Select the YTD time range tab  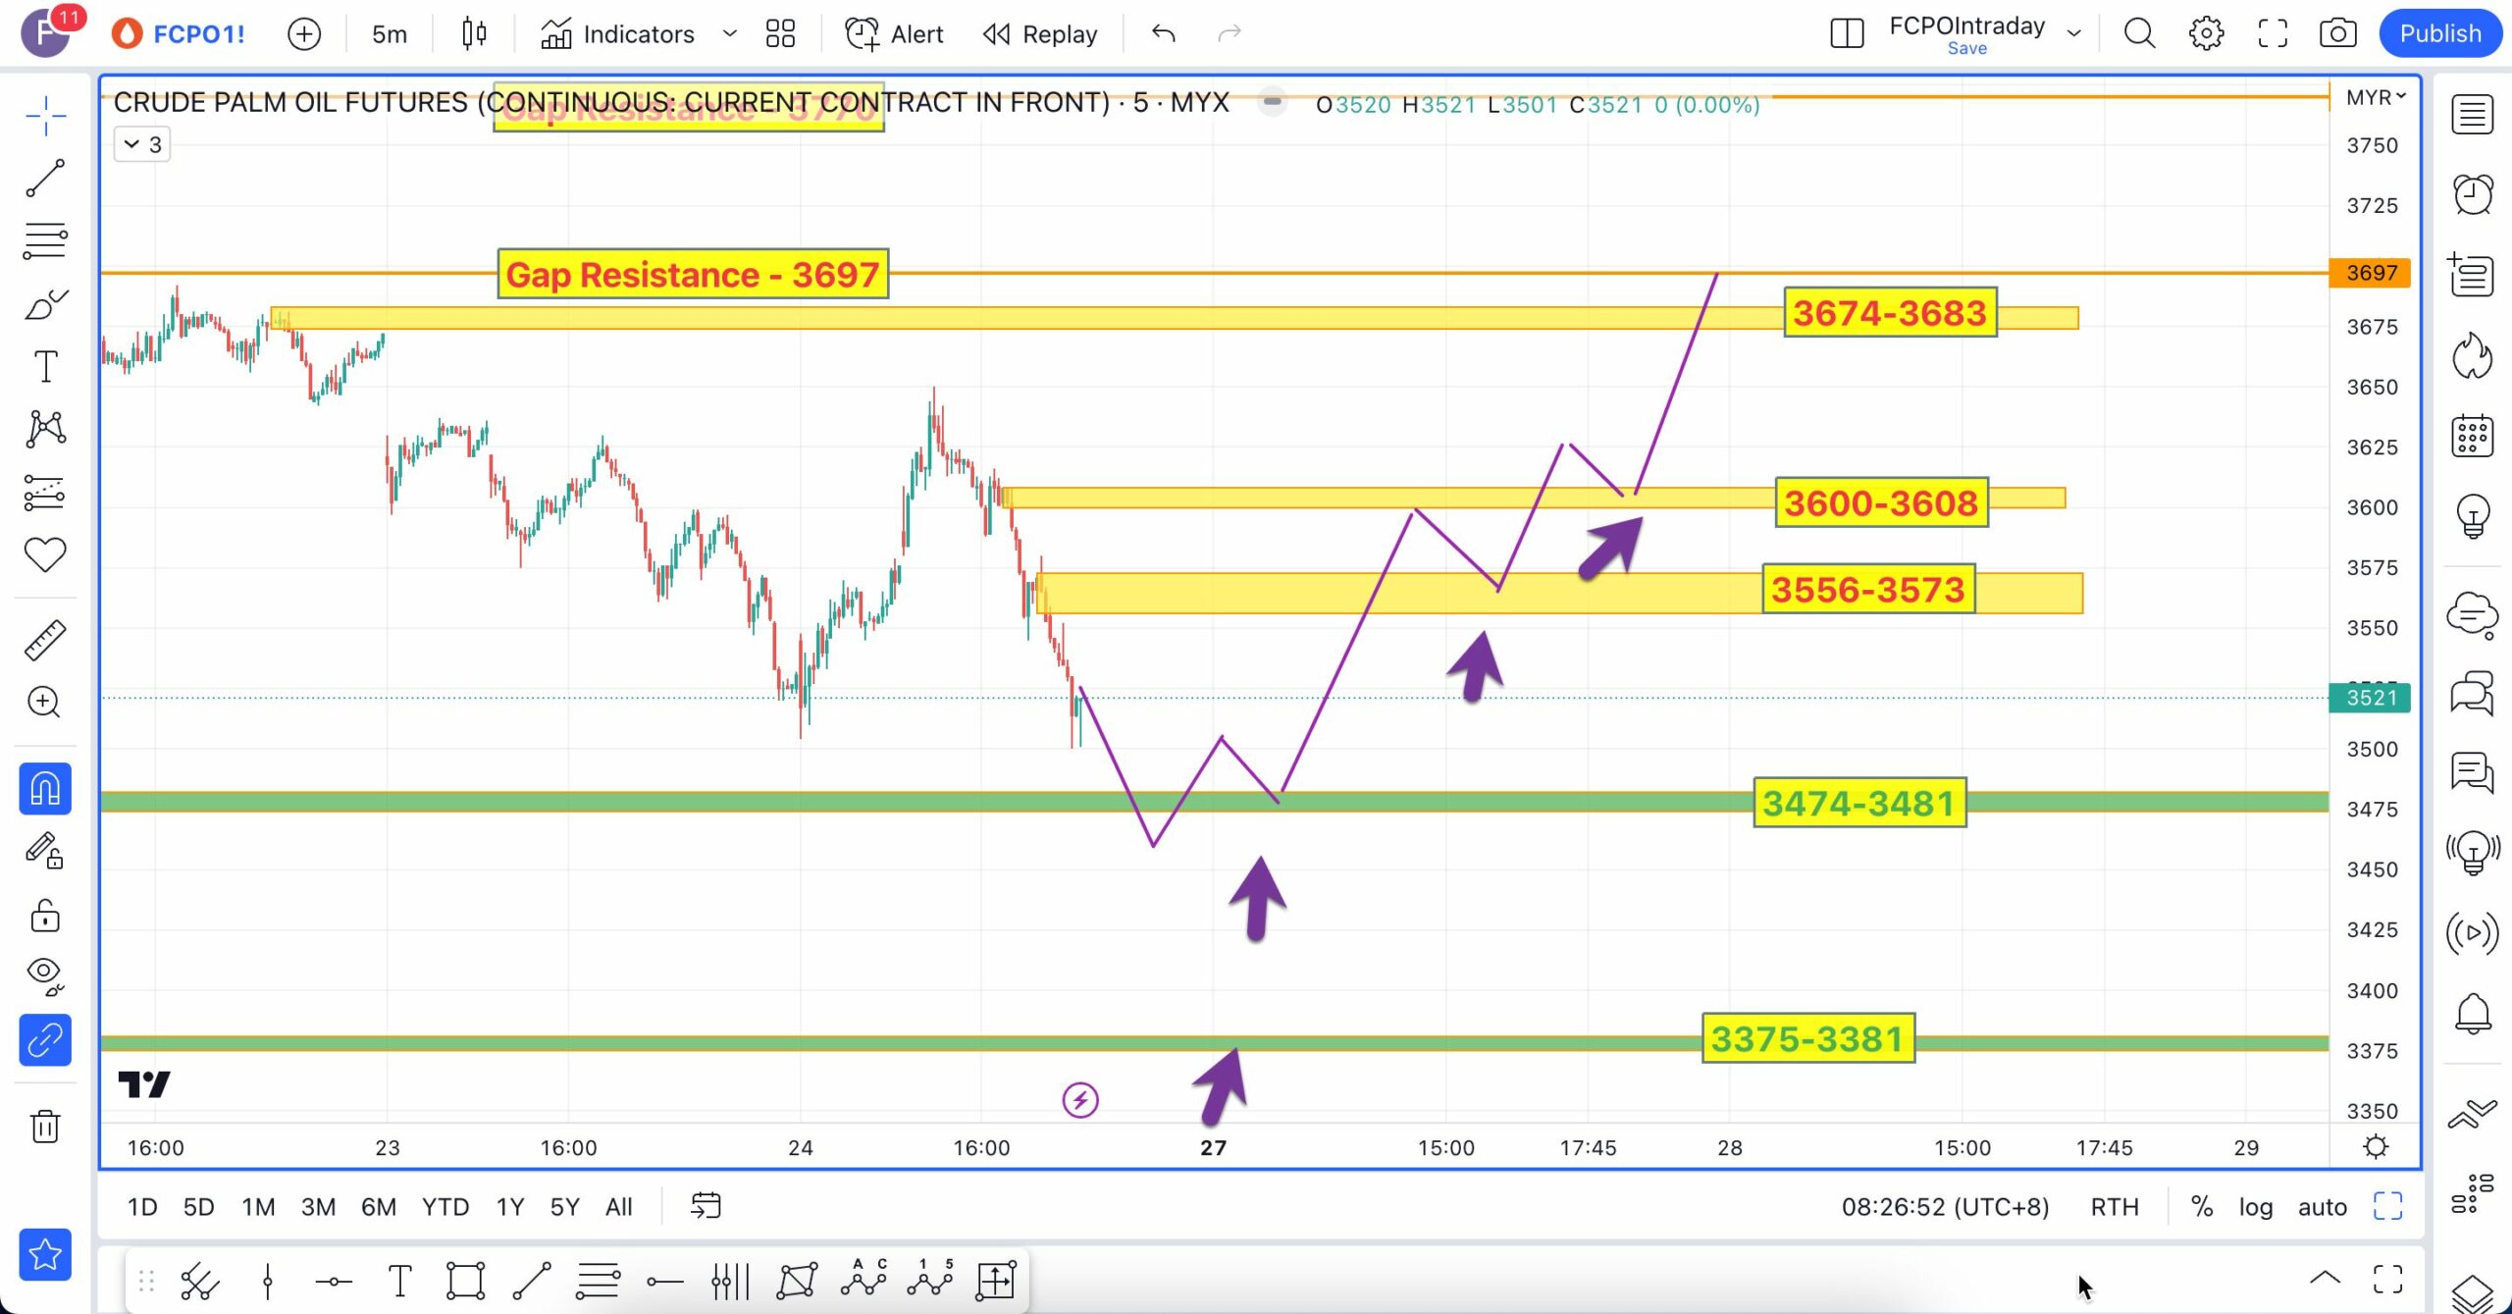(445, 1206)
